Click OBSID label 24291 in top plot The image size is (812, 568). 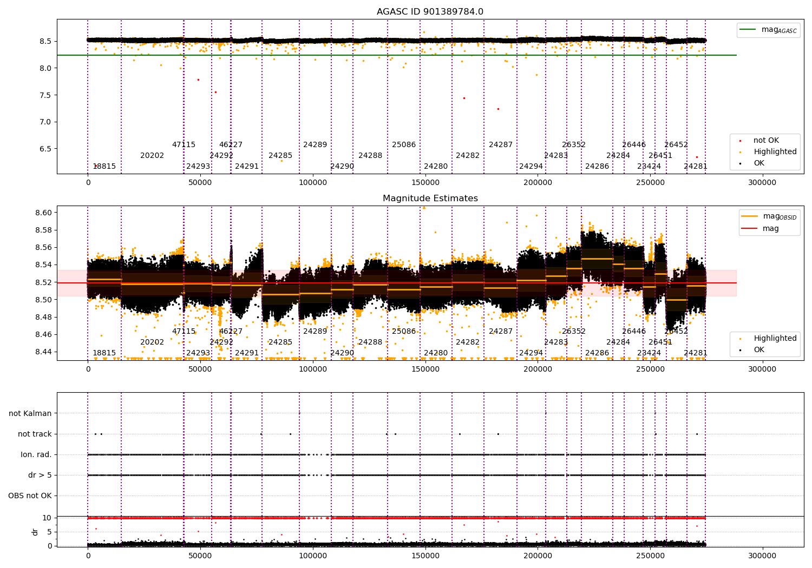[247, 166]
